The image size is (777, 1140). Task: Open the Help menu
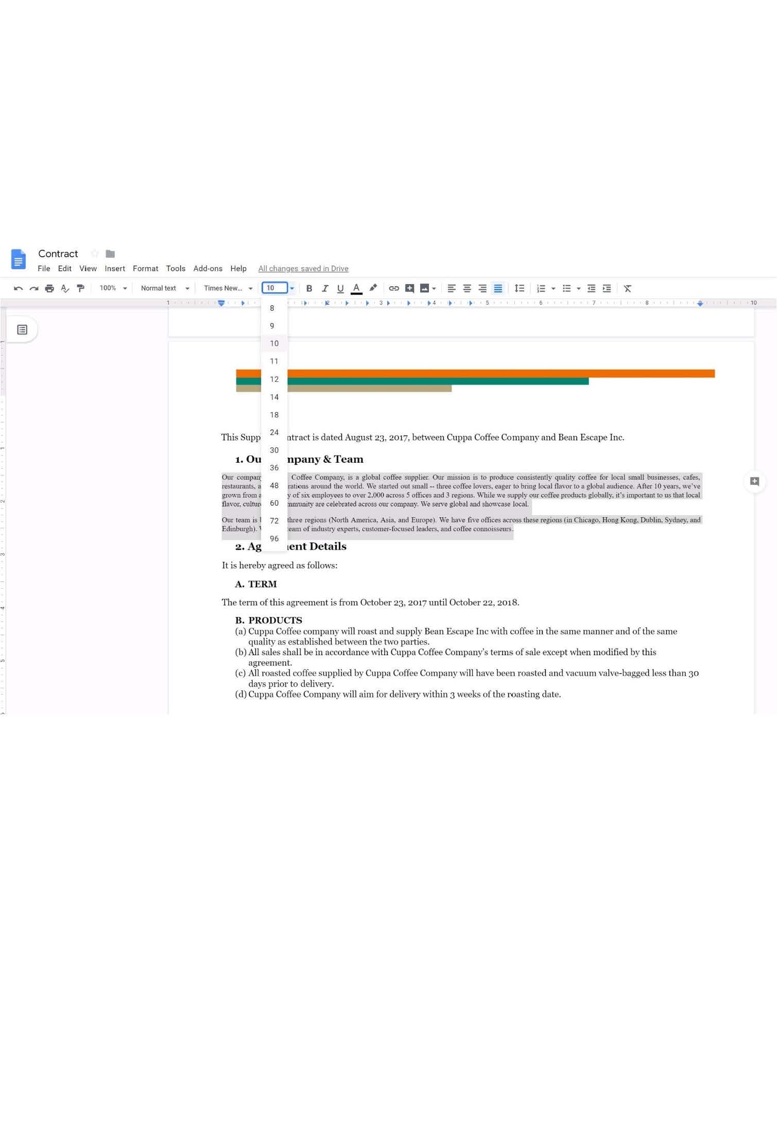238,268
